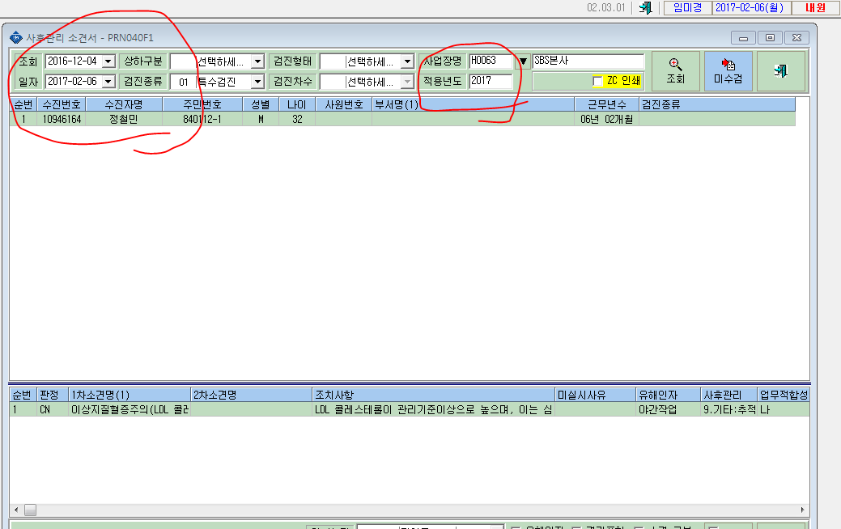Open the end date 2017-02-06 dropdown
Viewport: 841px width, 529px height.
click(108, 82)
